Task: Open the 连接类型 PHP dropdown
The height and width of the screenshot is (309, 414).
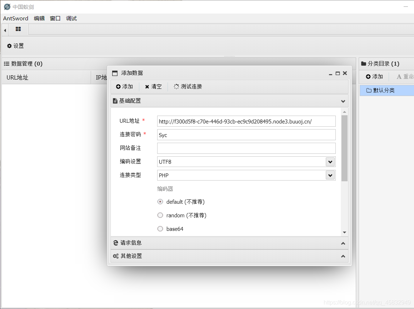Action: point(330,175)
